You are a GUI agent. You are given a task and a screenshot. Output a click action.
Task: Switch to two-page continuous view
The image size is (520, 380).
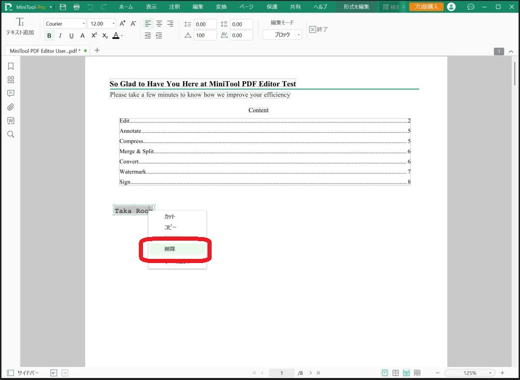(x=417, y=373)
